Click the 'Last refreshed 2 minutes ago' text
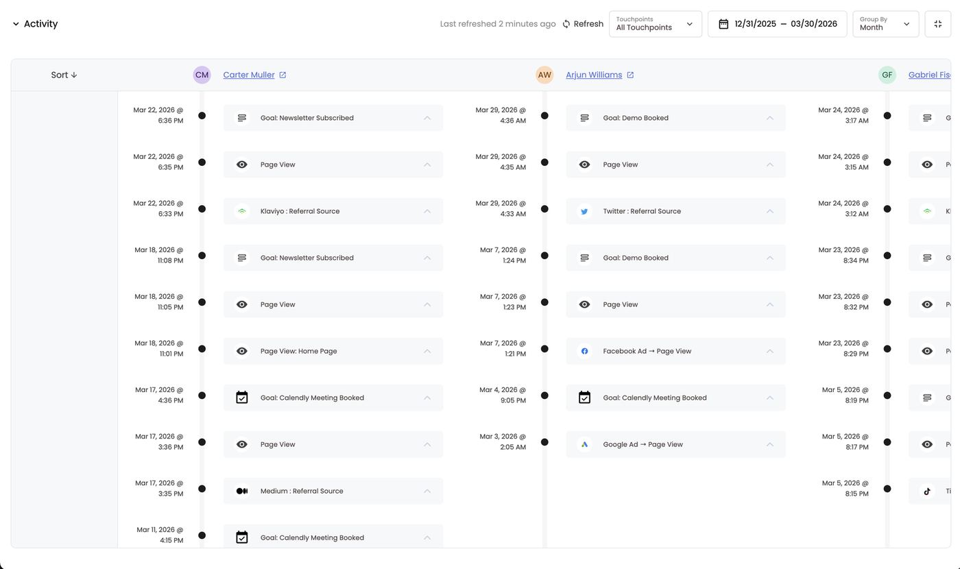The height and width of the screenshot is (569, 960). click(498, 24)
